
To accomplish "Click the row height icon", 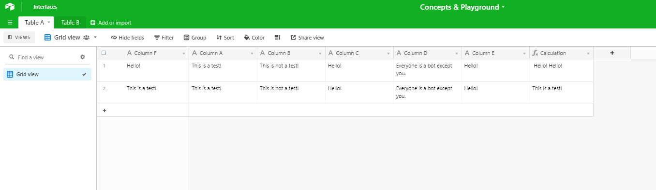I will (x=277, y=38).
